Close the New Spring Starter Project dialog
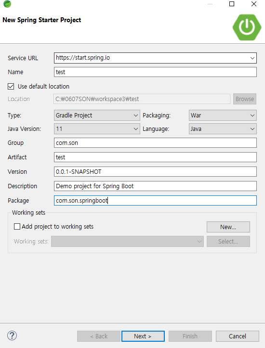265x348 pixels. tap(253, 4)
